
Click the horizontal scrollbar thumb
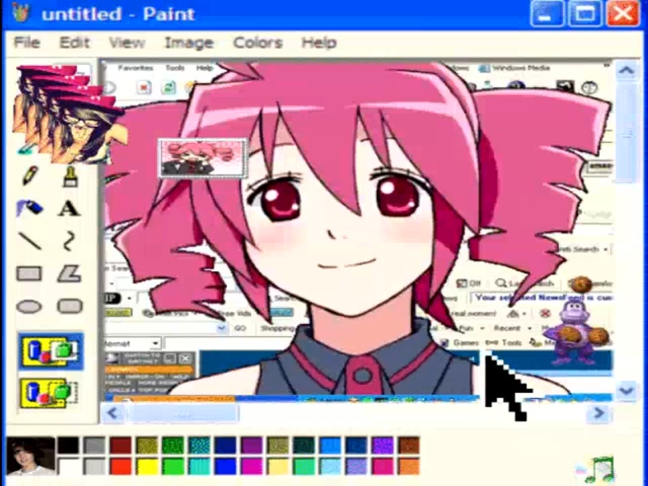click(x=184, y=413)
